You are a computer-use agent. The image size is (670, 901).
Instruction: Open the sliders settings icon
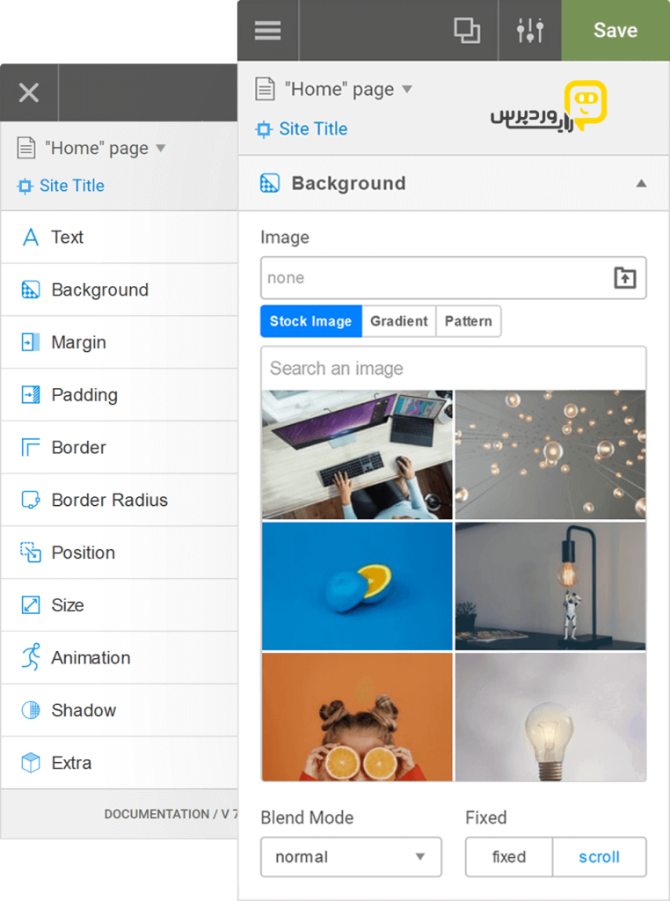pos(529,31)
